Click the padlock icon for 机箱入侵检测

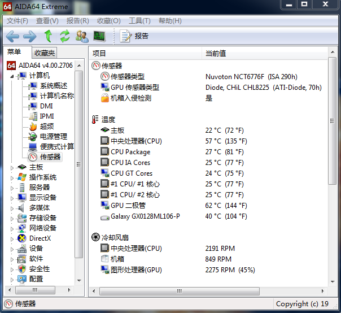click(x=104, y=98)
